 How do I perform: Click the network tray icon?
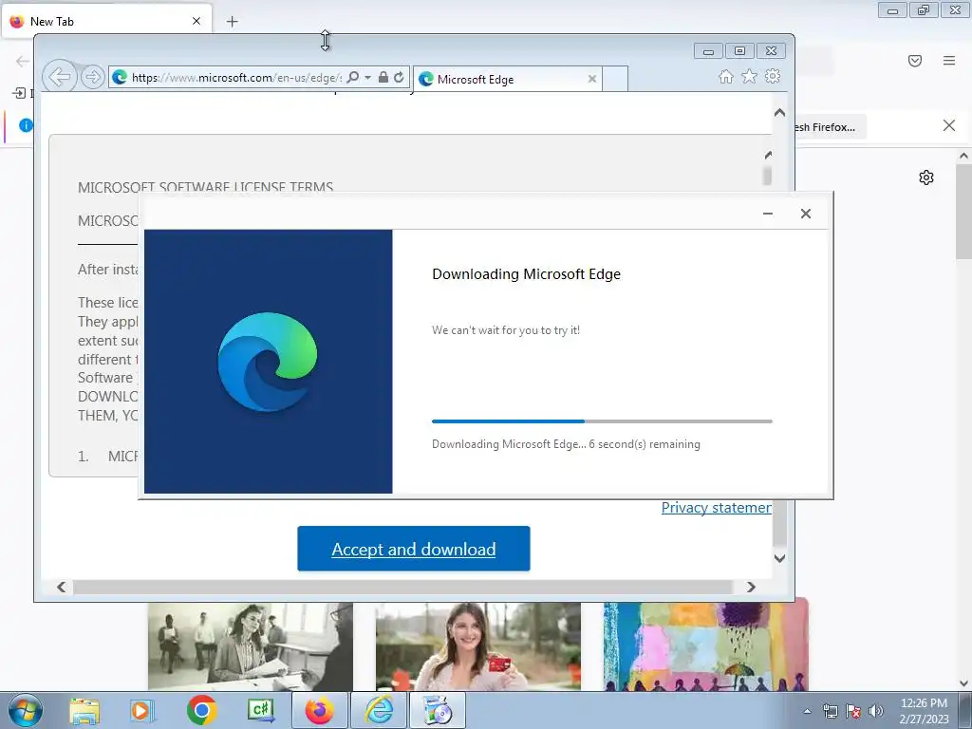click(x=830, y=711)
